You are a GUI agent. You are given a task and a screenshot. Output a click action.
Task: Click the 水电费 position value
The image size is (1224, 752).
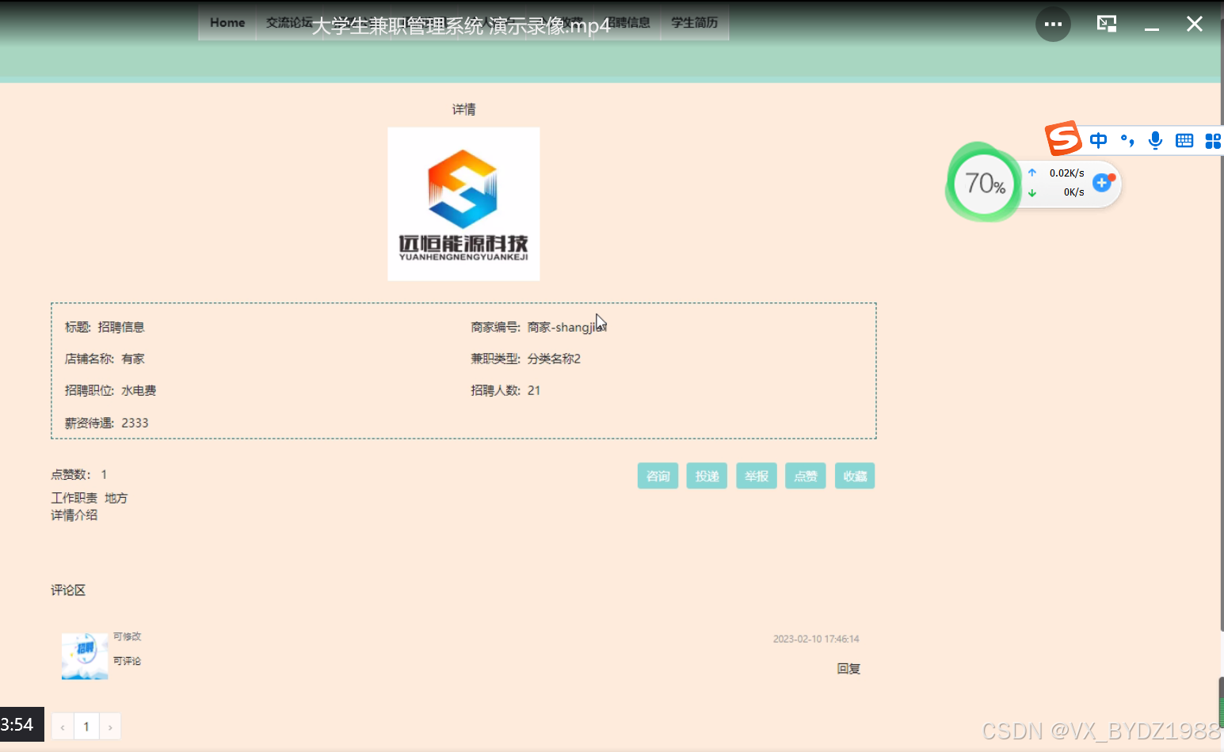(139, 390)
